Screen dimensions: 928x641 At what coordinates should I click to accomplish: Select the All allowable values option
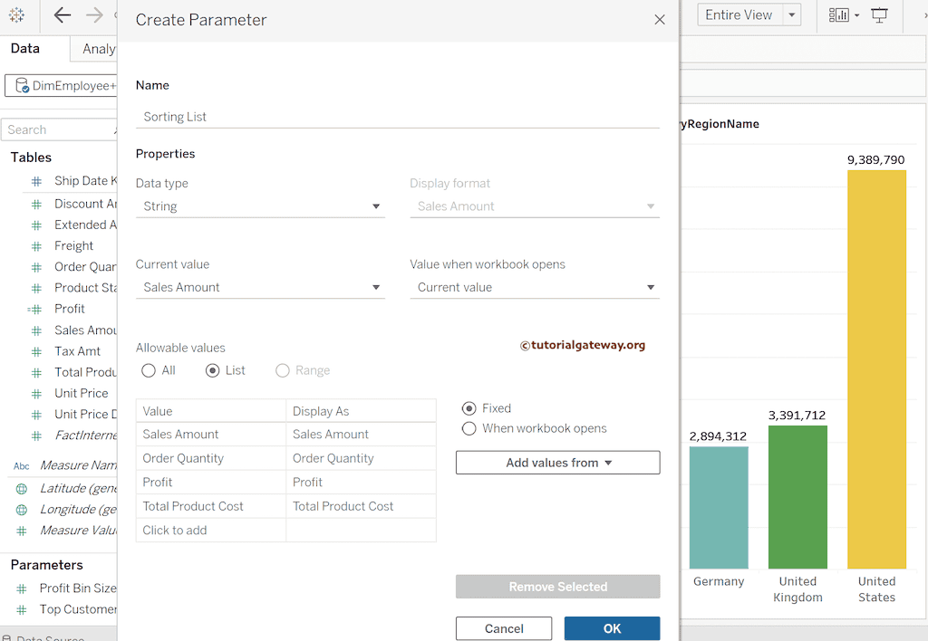[x=150, y=370]
